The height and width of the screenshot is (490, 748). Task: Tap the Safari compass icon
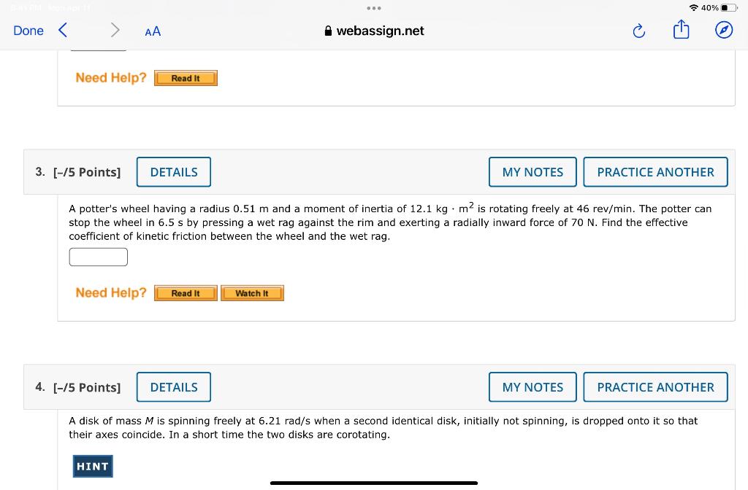[x=723, y=30]
